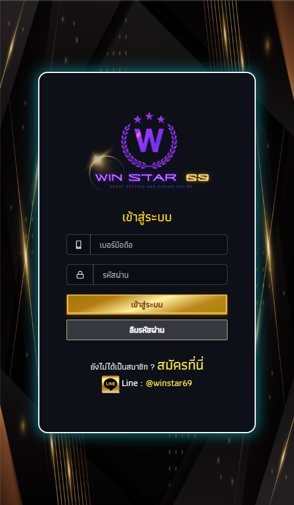
Task: Click the ยังไม่ได้เป็นสมาชิก ? text
Action: [x=122, y=367]
